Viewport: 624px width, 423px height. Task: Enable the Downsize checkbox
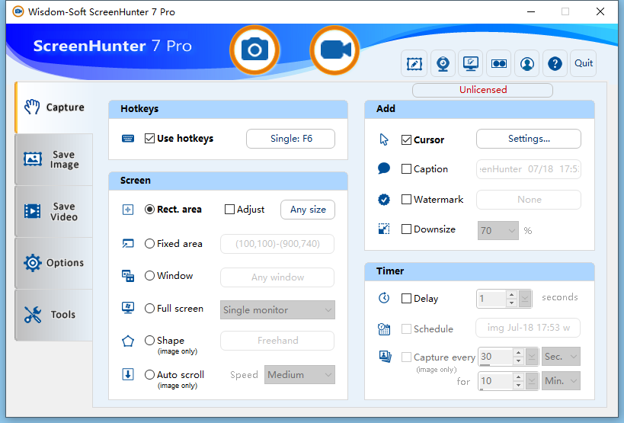point(406,229)
